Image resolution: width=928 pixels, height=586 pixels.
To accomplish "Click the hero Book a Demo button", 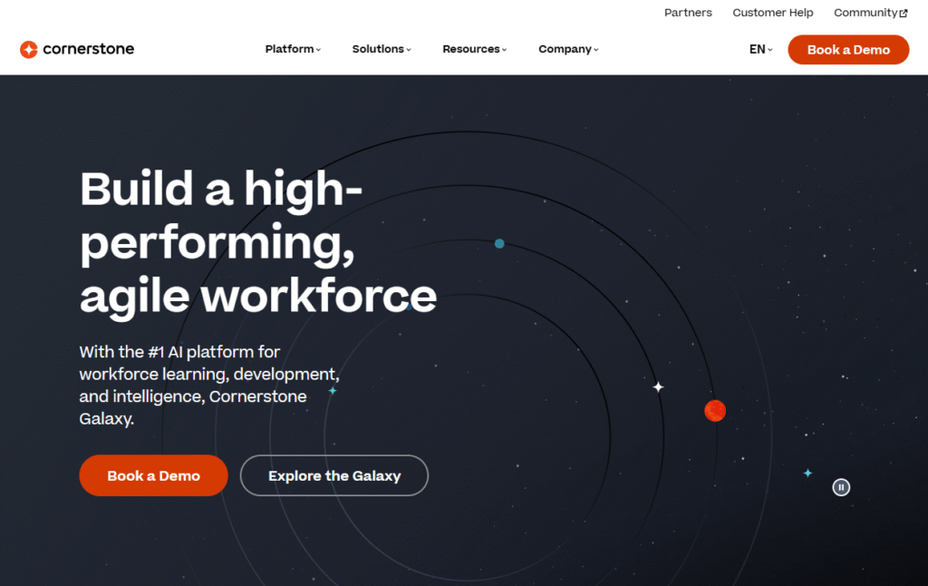I will (153, 475).
